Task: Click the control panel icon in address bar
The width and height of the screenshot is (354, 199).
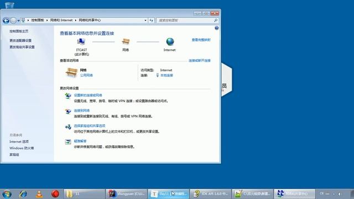Action: [23, 20]
